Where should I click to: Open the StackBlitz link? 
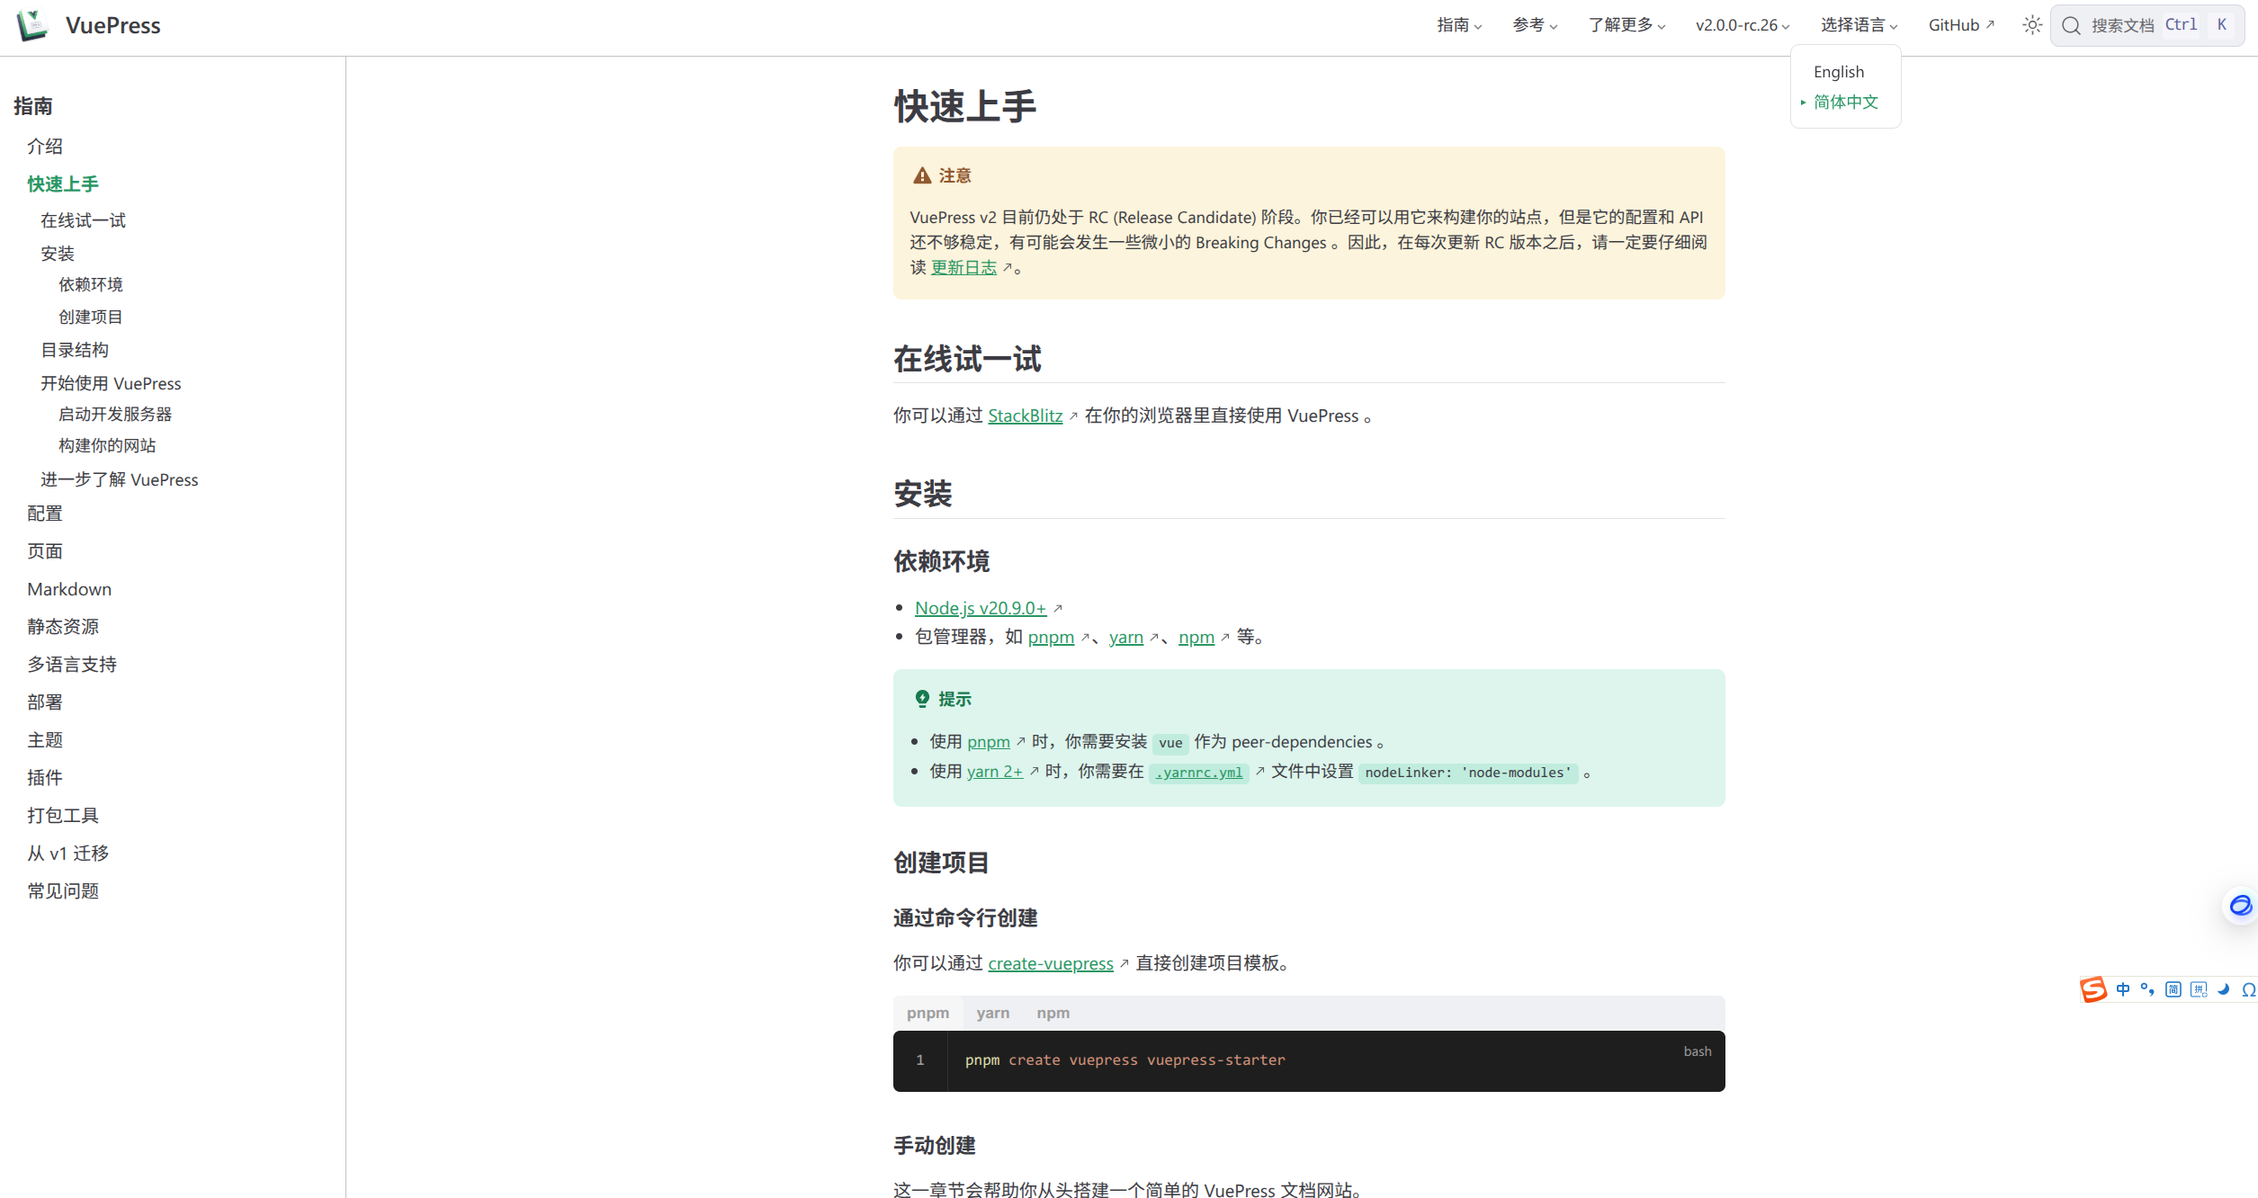[1025, 416]
